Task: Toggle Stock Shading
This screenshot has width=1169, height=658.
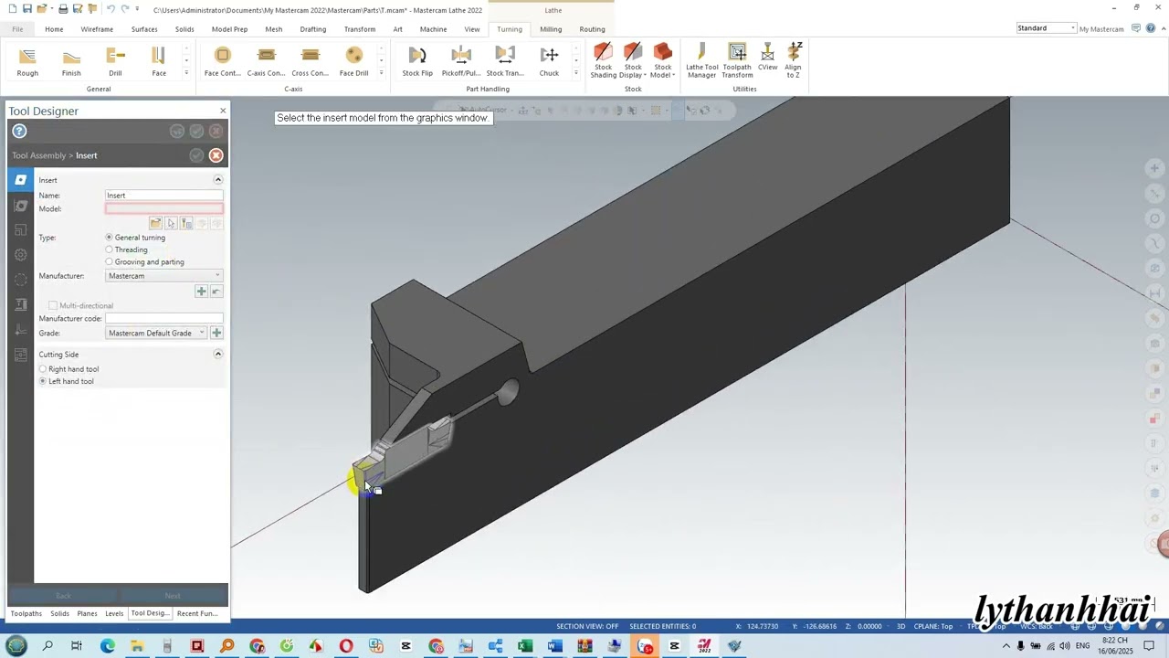Action: click(603, 61)
